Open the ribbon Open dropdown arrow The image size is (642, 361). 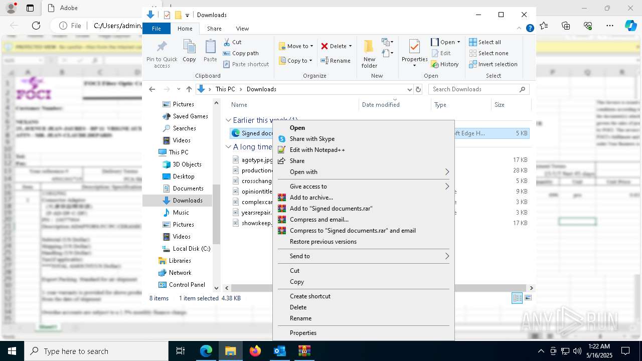click(458, 42)
